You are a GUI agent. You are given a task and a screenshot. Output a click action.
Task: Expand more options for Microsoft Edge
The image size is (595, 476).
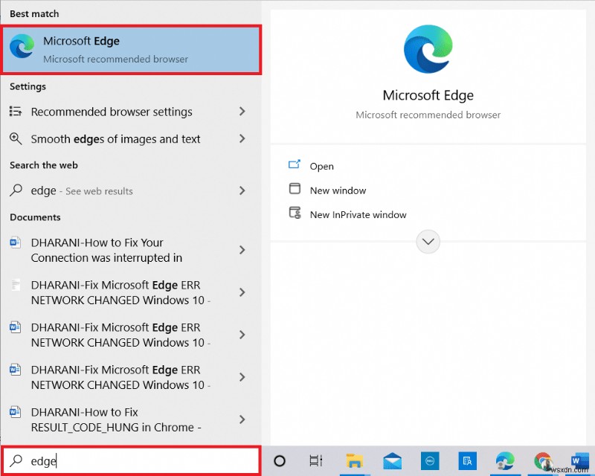pos(428,241)
